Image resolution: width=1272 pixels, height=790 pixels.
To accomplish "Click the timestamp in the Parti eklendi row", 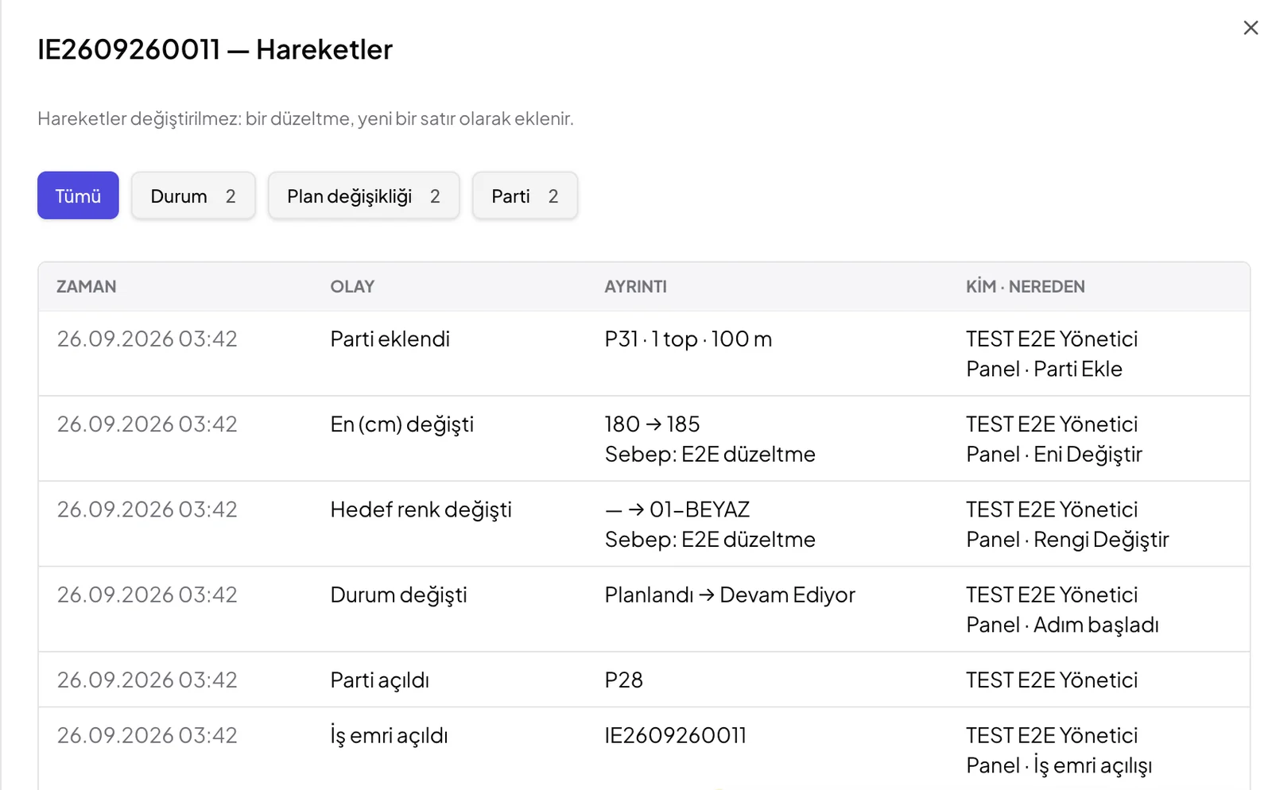I will point(147,339).
